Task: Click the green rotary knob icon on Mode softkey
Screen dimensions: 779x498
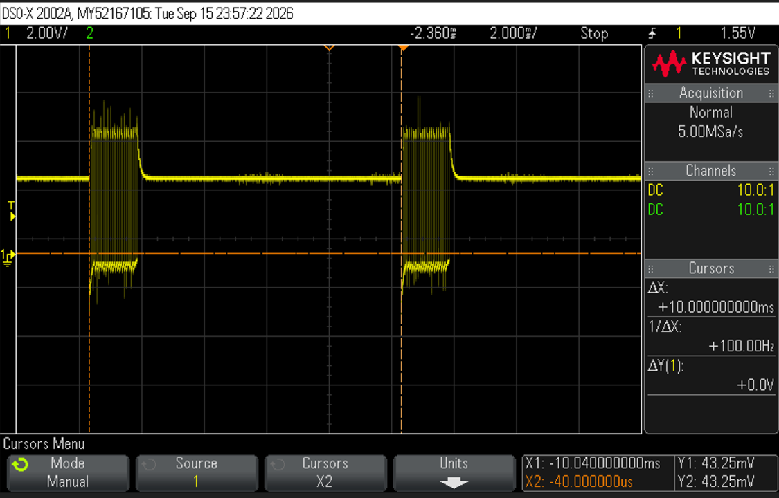Action: coord(20,465)
